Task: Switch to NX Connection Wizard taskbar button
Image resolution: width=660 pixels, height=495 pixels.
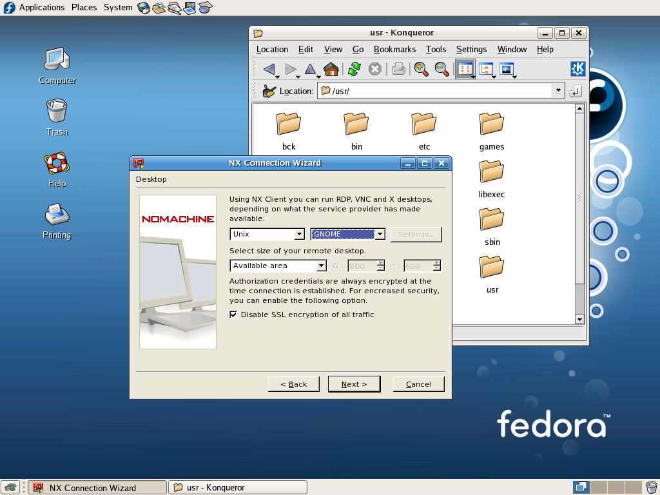Action: tap(97, 487)
